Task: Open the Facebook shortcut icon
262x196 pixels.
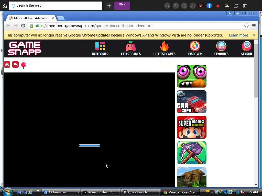Action: pyautogui.click(x=209, y=6)
